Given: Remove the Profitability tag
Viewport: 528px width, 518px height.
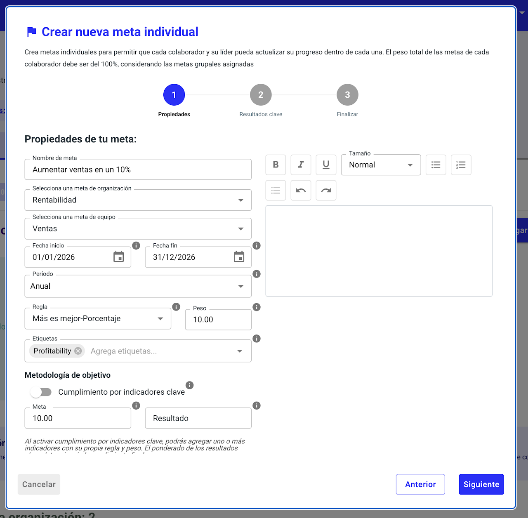Looking at the screenshot, I should (78, 351).
